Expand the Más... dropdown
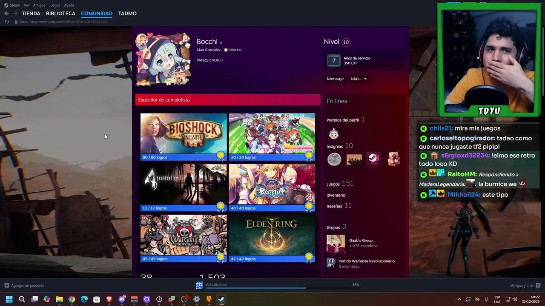The width and height of the screenshot is (545, 306). (359, 79)
